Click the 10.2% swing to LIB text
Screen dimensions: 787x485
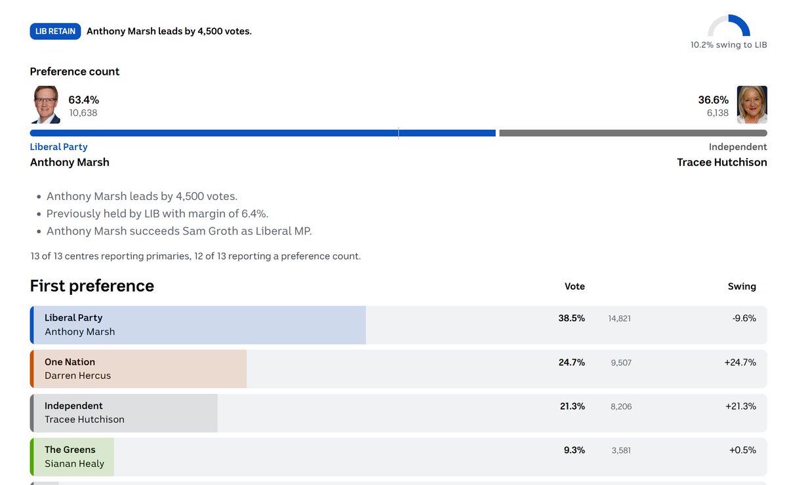point(729,45)
